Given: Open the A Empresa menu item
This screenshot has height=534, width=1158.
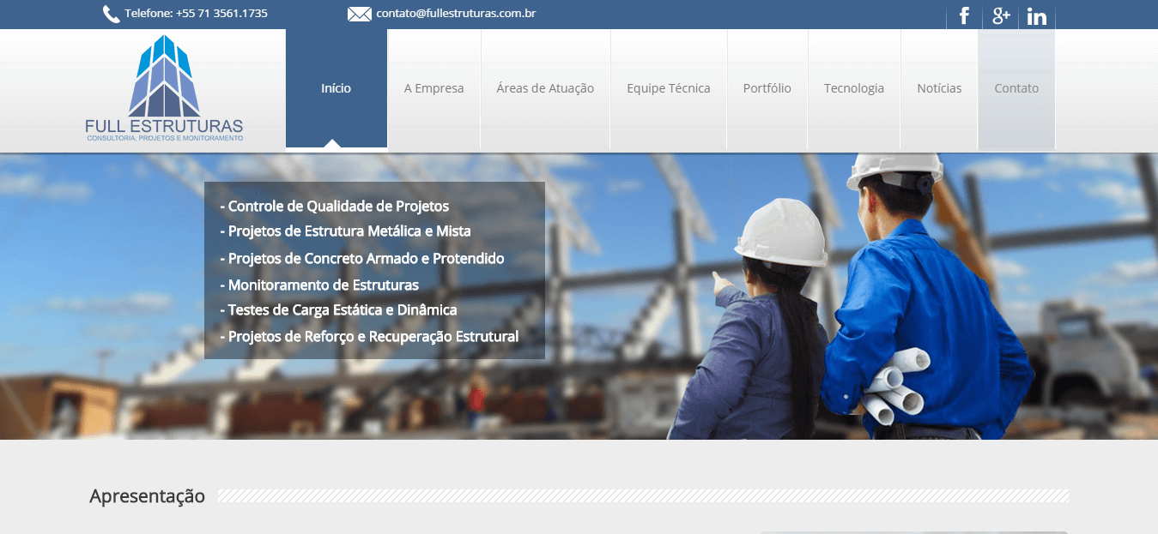Looking at the screenshot, I should (433, 88).
